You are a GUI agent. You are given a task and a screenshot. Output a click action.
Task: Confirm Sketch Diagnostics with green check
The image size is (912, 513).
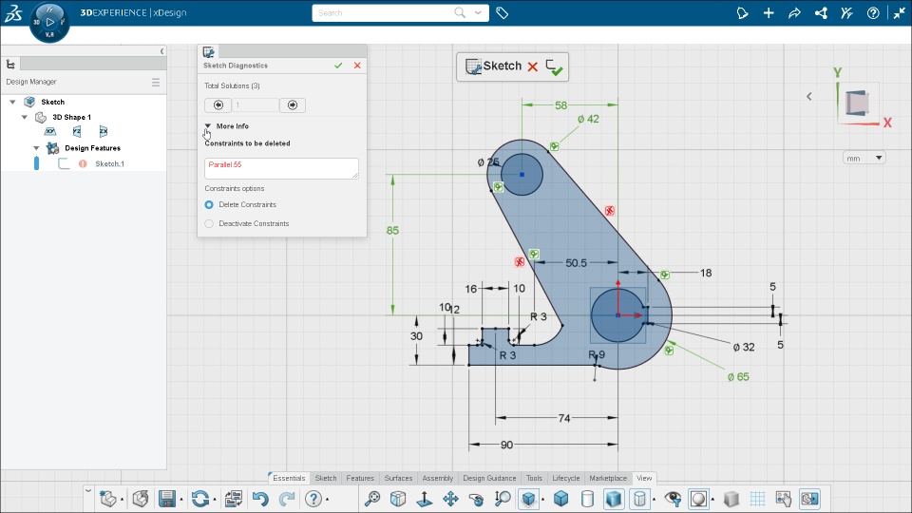(338, 66)
